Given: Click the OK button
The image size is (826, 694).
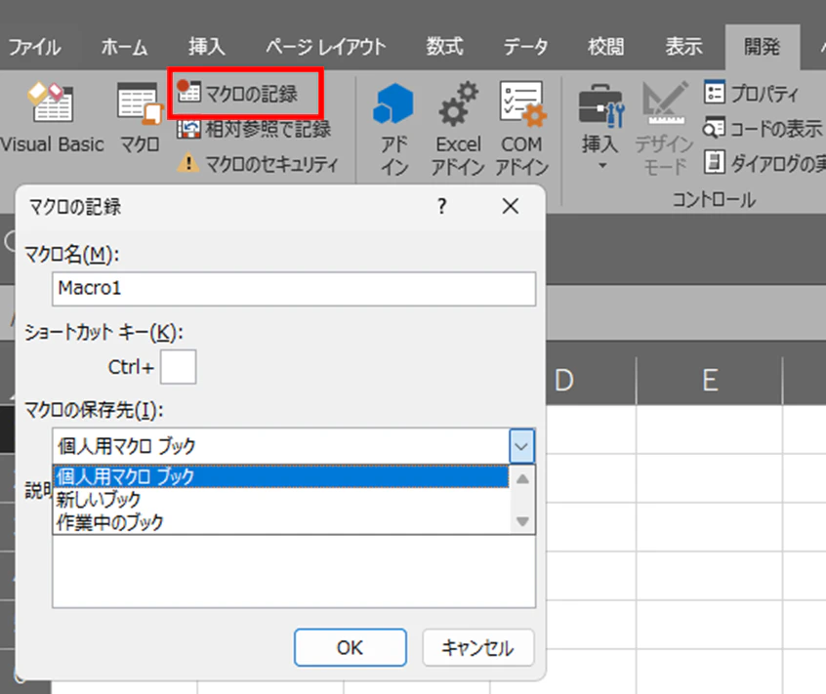Looking at the screenshot, I should click(x=351, y=647).
